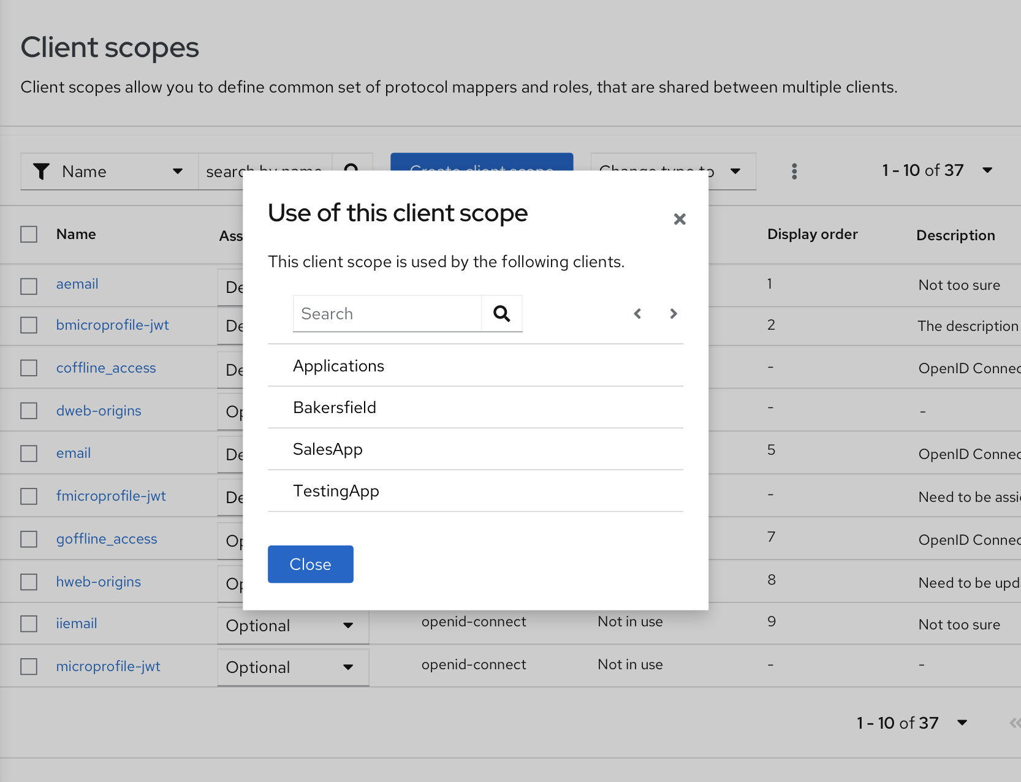Dismiss the dialog using the X icon
Image resolution: width=1021 pixels, height=782 pixels.
[680, 219]
